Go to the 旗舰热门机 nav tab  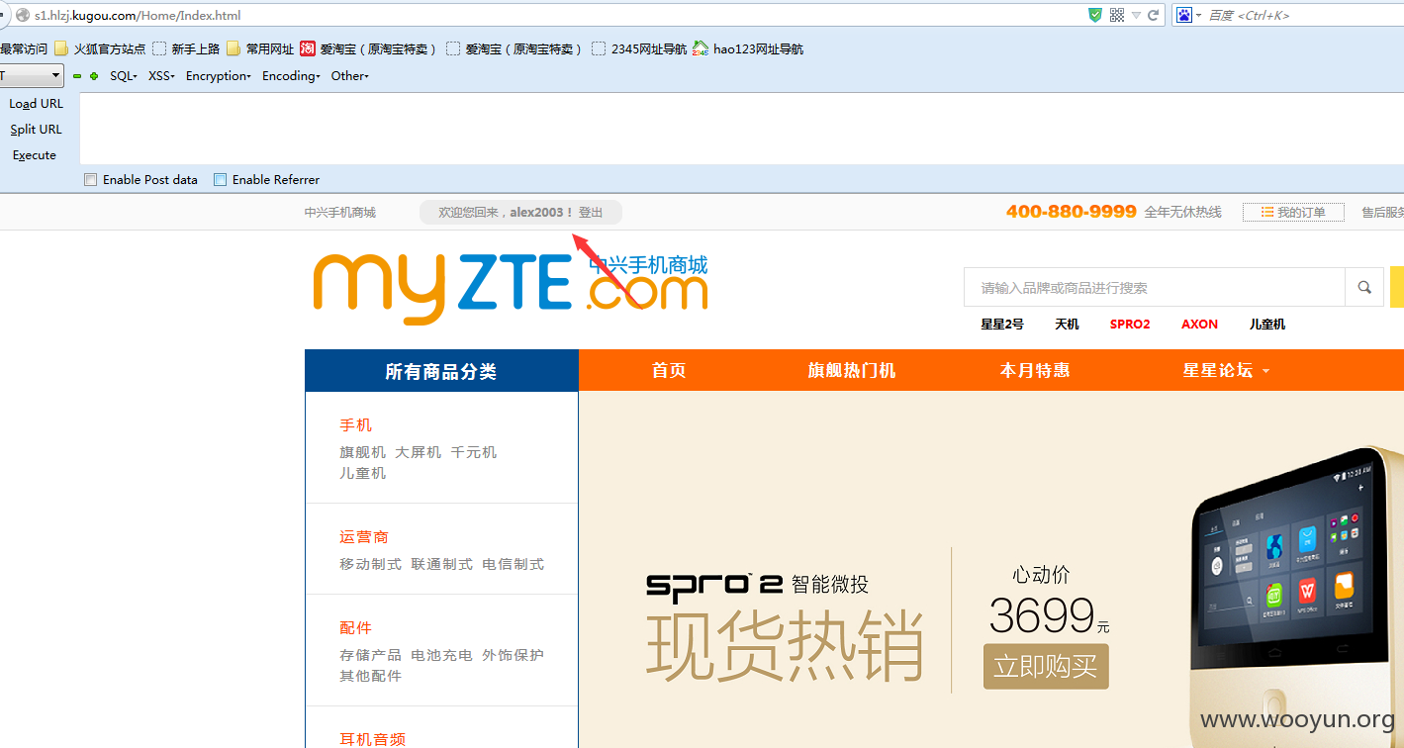[852, 371]
